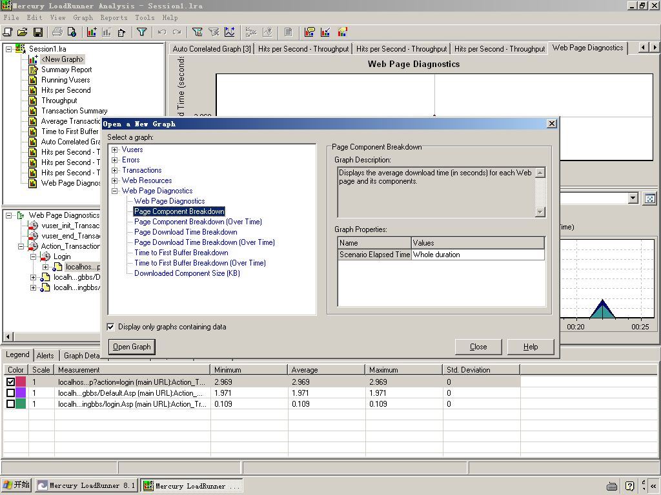Switch to Mercury LoadRunner 8.1 taskbar button

86,485
